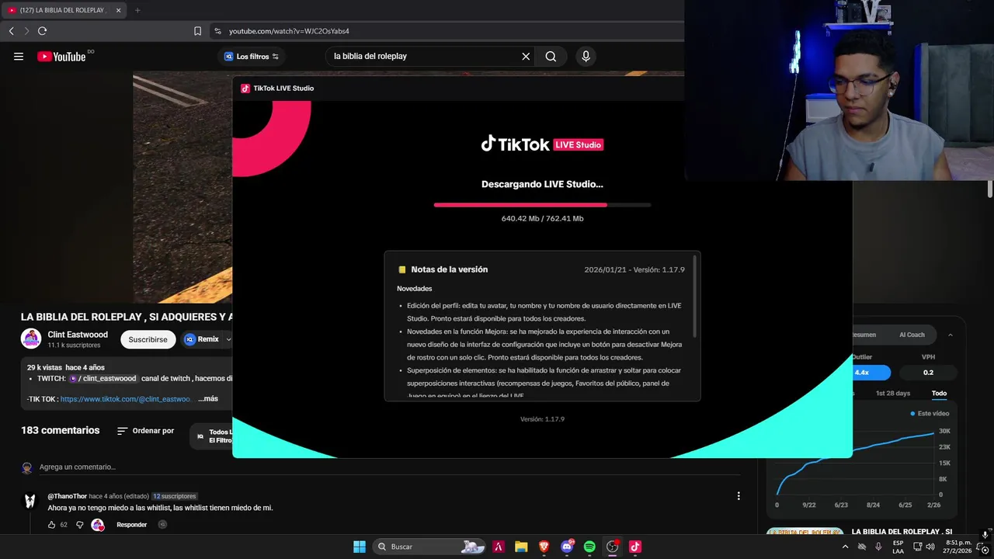Open Clint Eastwood channel avatar
The image size is (994, 559).
click(31, 339)
